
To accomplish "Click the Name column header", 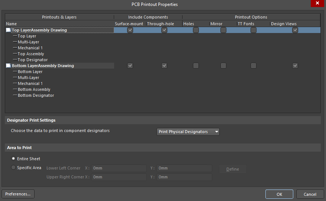I will (x=59, y=24).
